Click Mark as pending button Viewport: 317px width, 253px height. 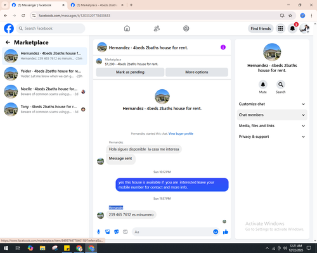tap(130, 72)
